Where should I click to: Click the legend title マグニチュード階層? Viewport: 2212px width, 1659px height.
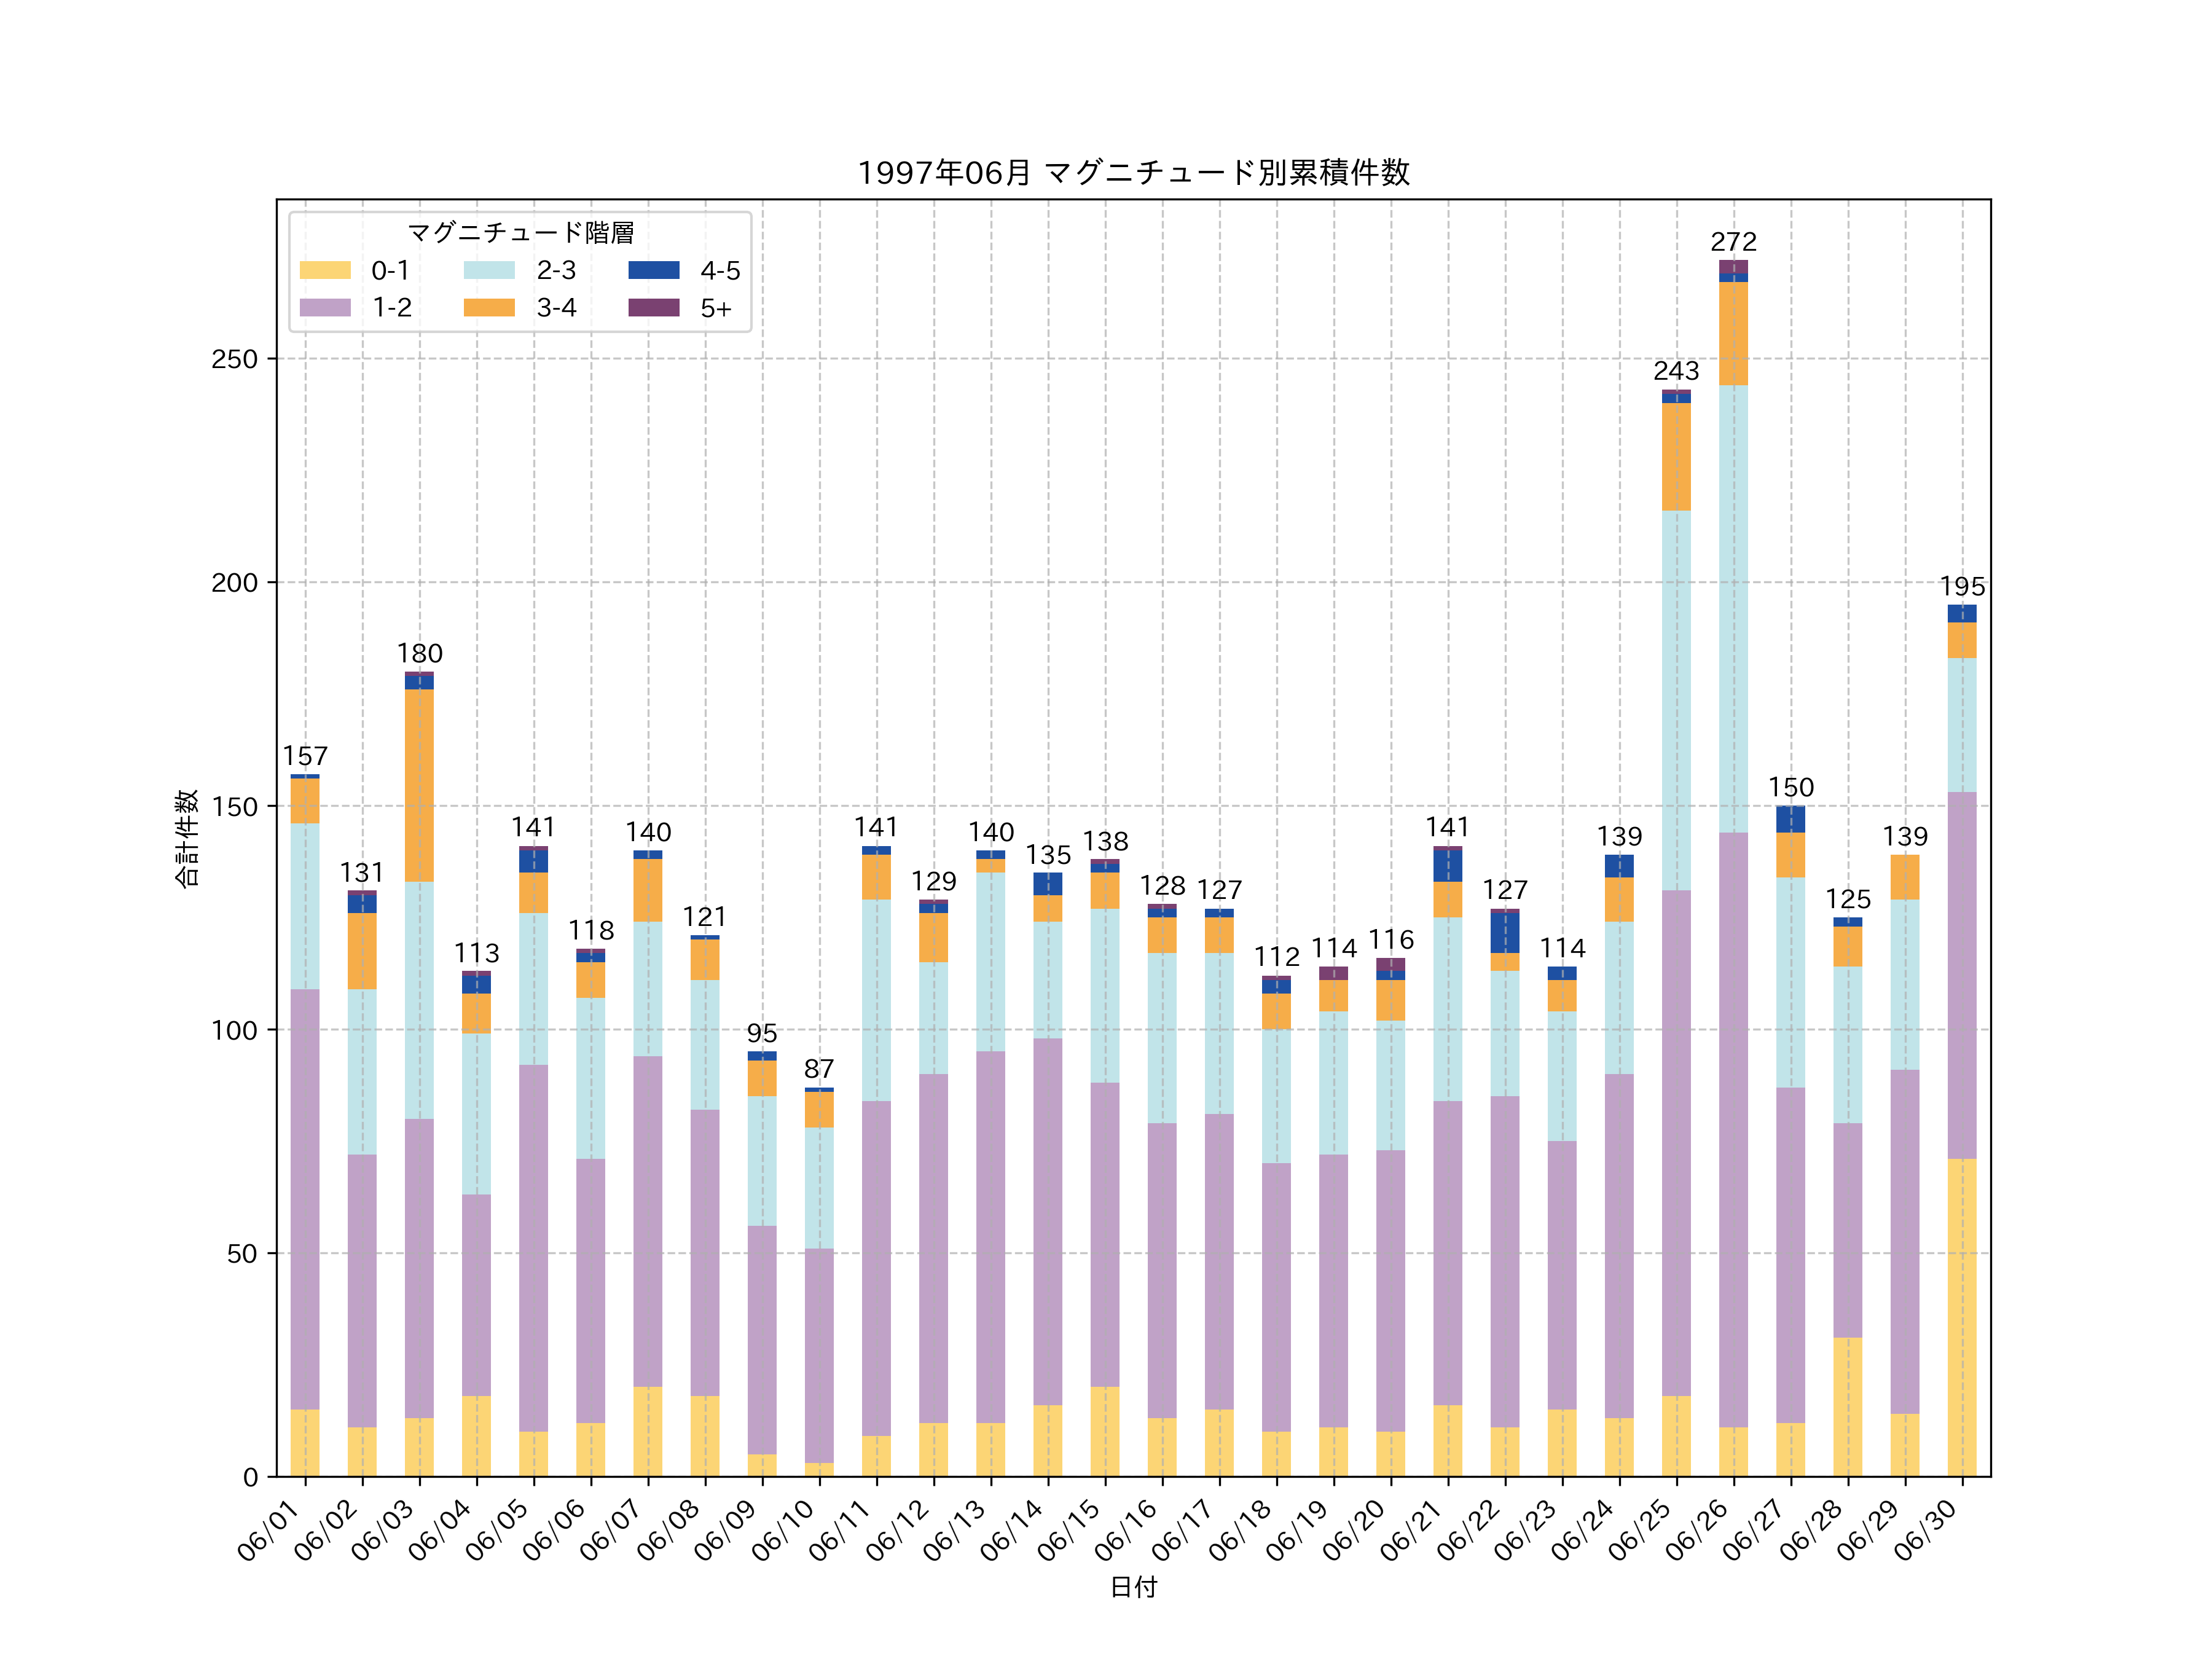(520, 233)
